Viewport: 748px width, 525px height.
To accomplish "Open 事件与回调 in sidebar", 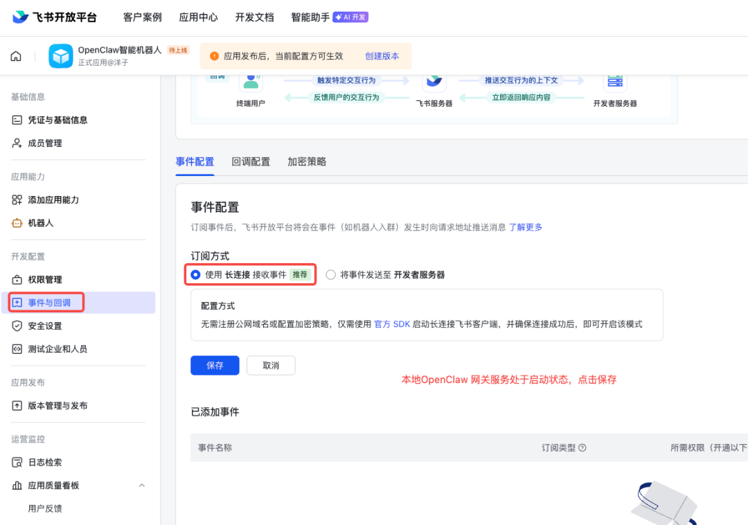I will click(78, 303).
